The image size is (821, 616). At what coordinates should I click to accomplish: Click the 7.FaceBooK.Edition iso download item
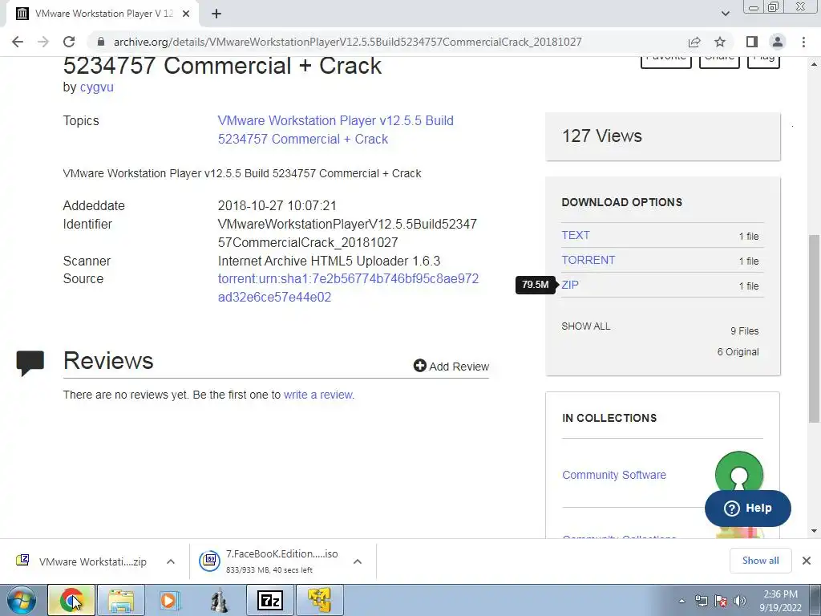[x=269, y=561]
